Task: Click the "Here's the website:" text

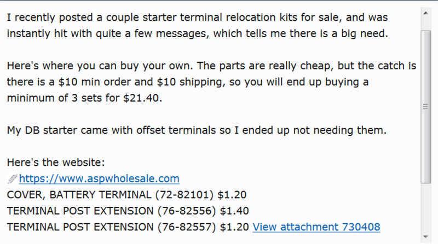Action: [x=56, y=162]
